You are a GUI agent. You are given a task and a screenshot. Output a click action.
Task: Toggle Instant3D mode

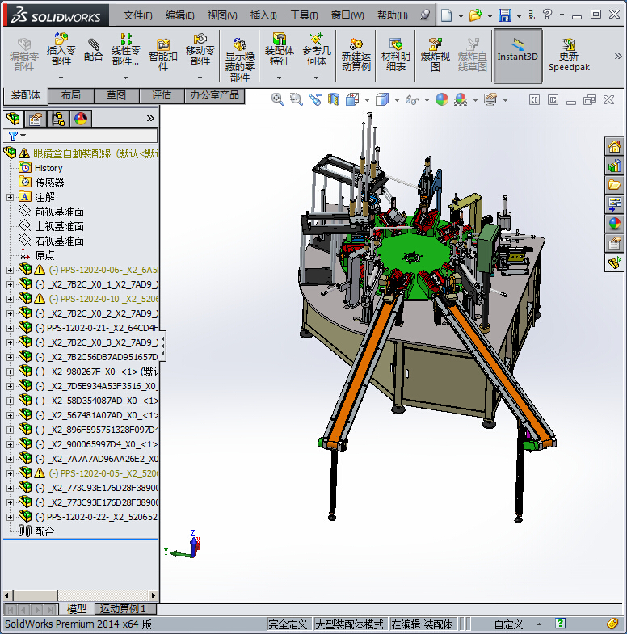coord(517,56)
